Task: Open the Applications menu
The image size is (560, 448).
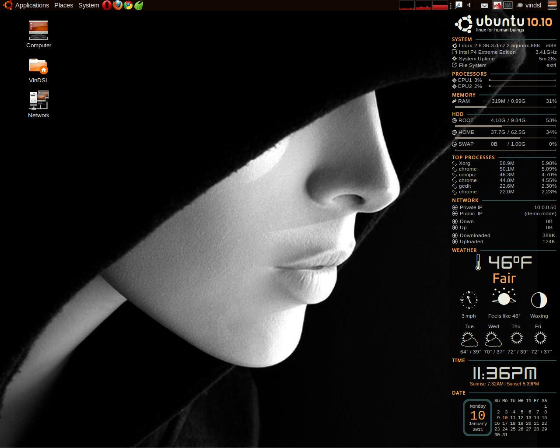Action: pyautogui.click(x=32, y=5)
